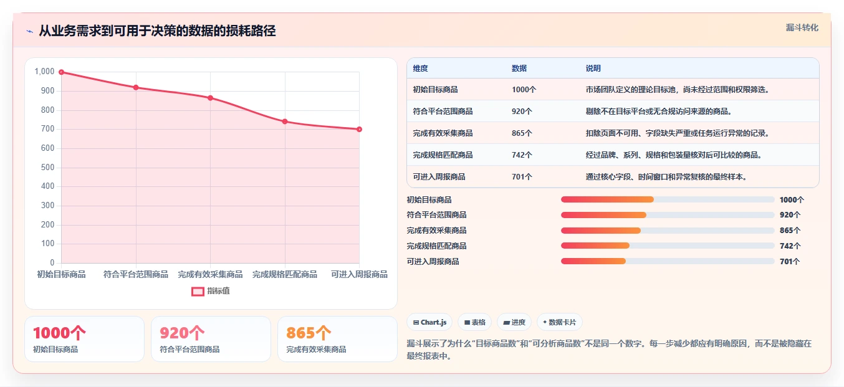Click the progress bar for 初始目标商品
The height and width of the screenshot is (387, 844).
point(668,199)
